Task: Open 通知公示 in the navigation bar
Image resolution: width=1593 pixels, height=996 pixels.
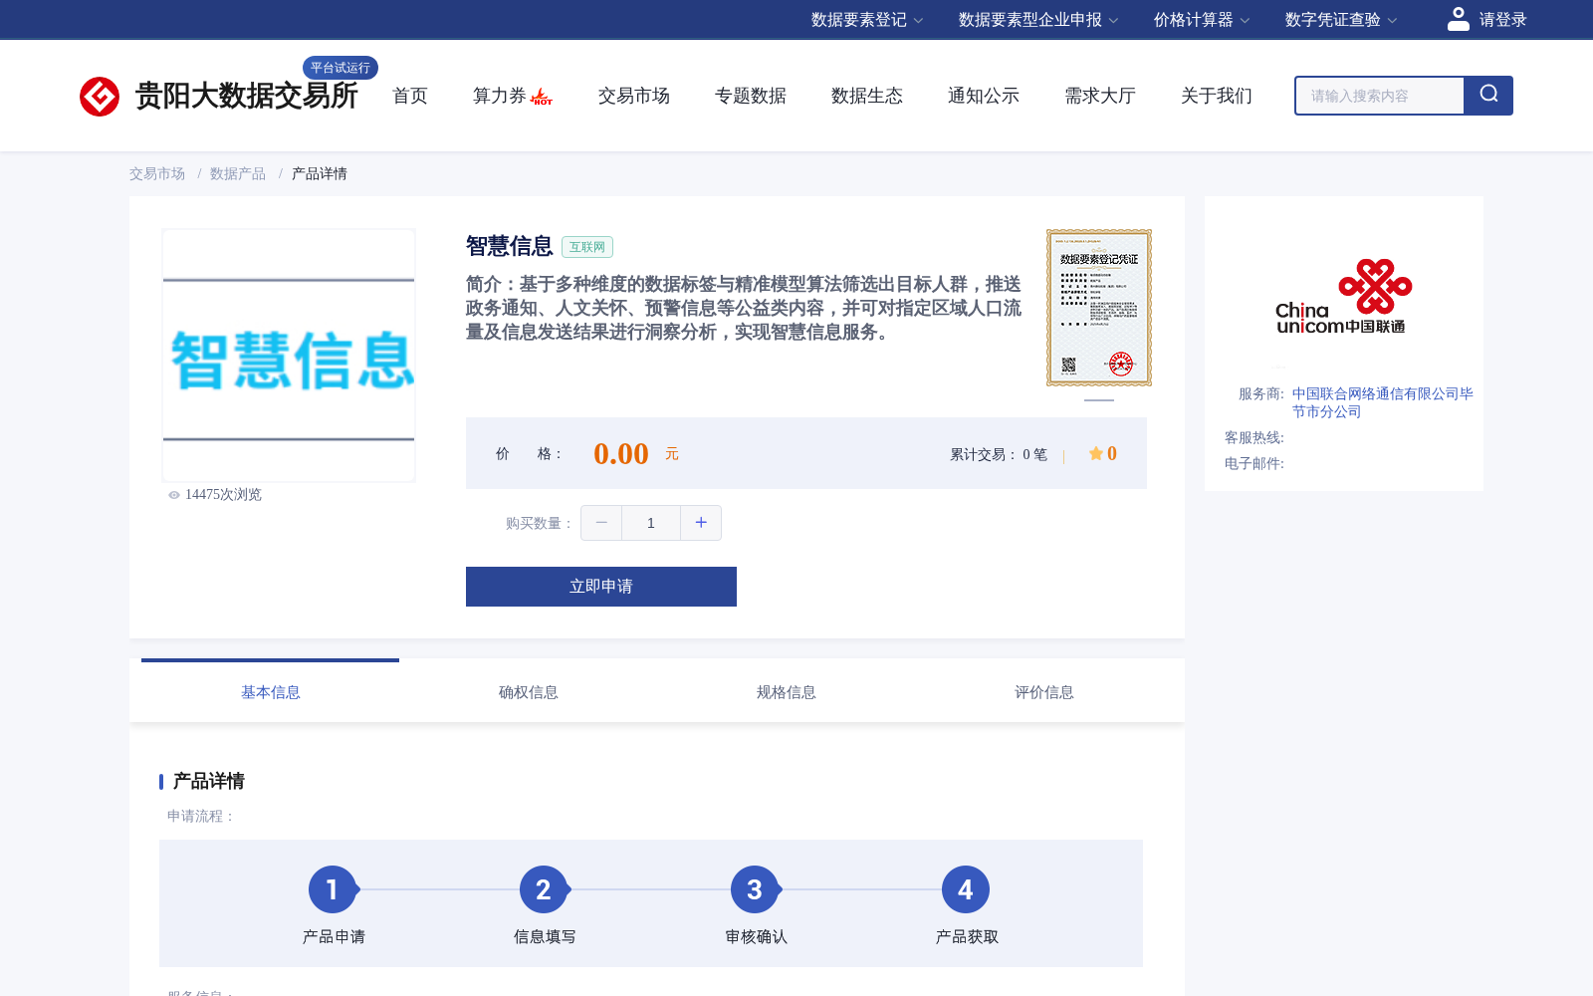Action: click(x=984, y=96)
